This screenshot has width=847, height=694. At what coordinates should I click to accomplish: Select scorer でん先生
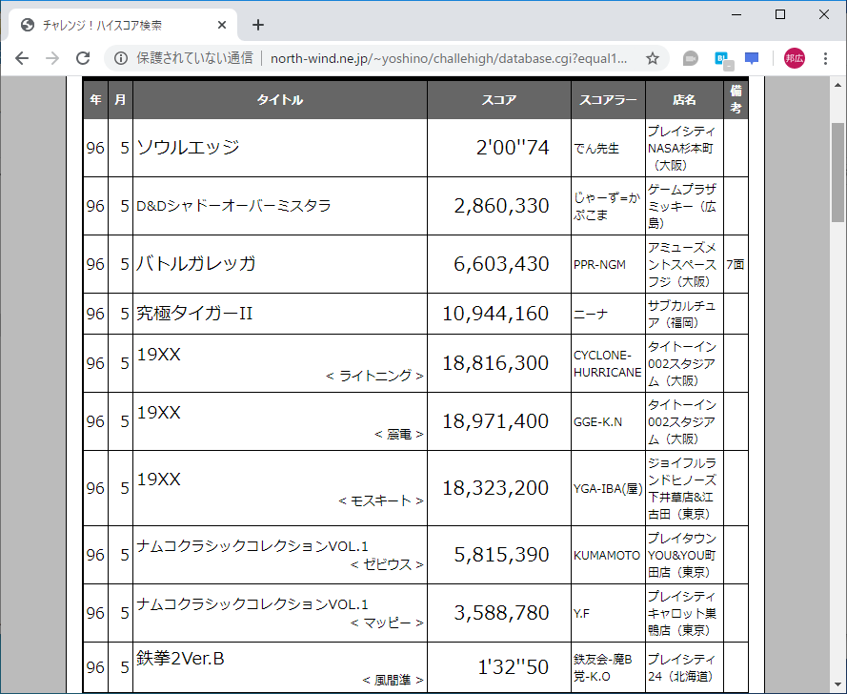596,148
